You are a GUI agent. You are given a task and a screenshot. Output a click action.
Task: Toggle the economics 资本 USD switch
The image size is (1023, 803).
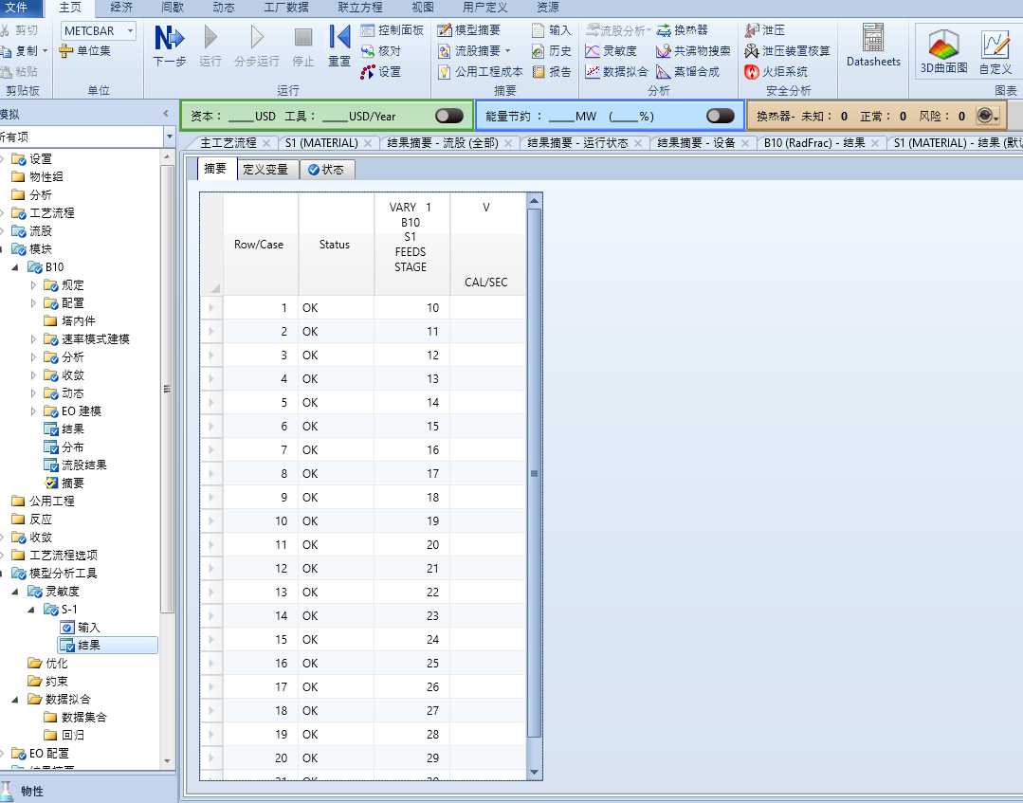pos(449,116)
